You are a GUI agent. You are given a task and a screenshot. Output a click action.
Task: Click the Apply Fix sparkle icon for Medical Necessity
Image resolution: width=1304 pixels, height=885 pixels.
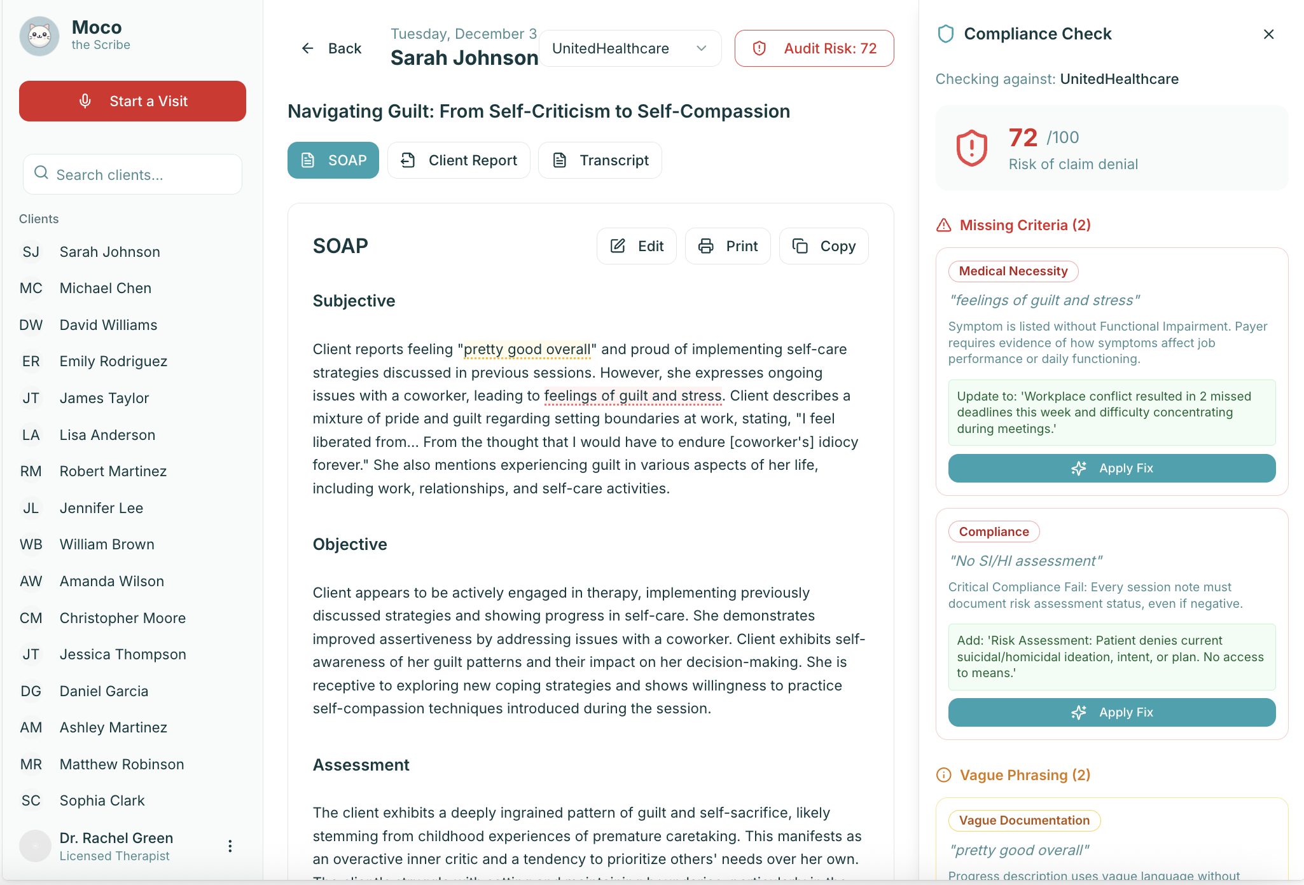[x=1079, y=468]
